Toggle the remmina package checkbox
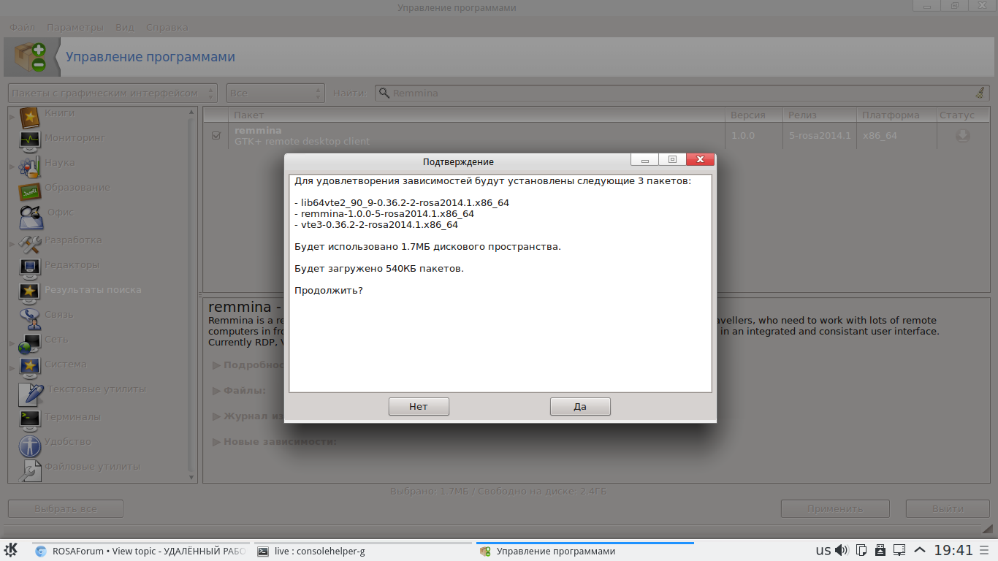The image size is (998, 561). point(216,135)
